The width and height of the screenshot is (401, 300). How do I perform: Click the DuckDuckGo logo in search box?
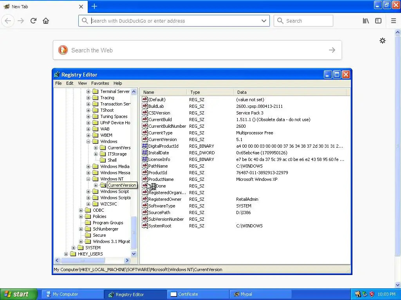point(63,50)
